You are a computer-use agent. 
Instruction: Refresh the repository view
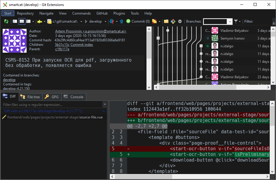click(x=6, y=21)
